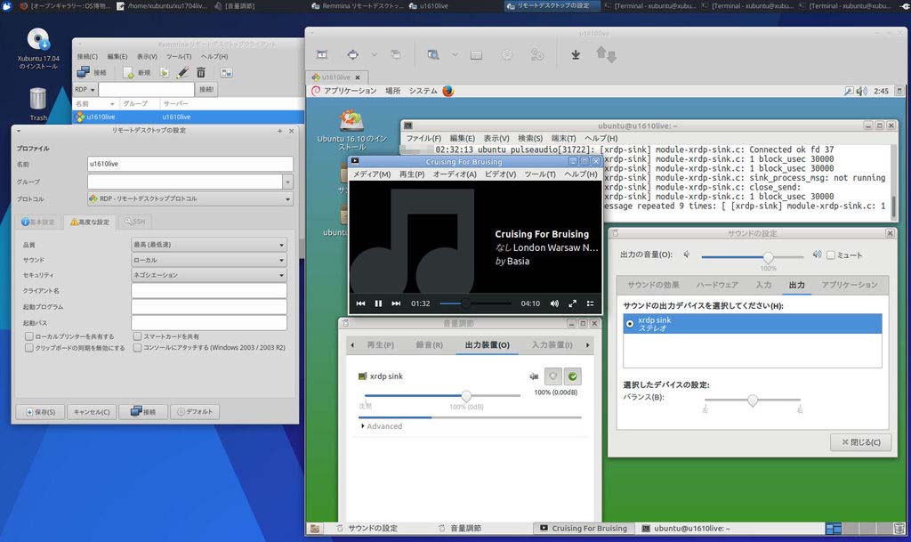This screenshot has height=542, width=911.
Task: Pause playback in VLC player
Action: (x=379, y=303)
